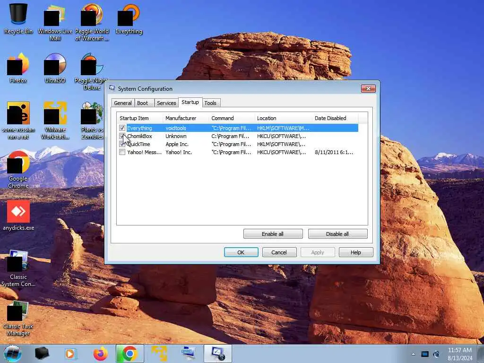Click the 8/11/2011 date disabled cell

pyautogui.click(x=334, y=152)
